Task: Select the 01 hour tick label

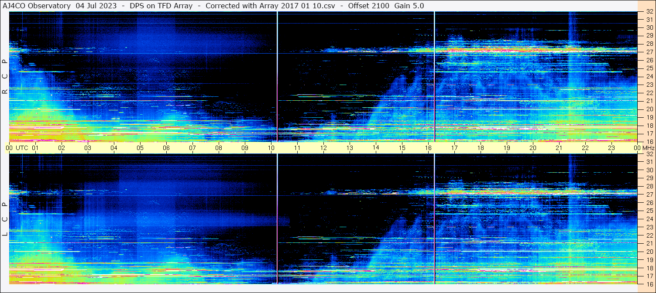Action: (x=35, y=148)
